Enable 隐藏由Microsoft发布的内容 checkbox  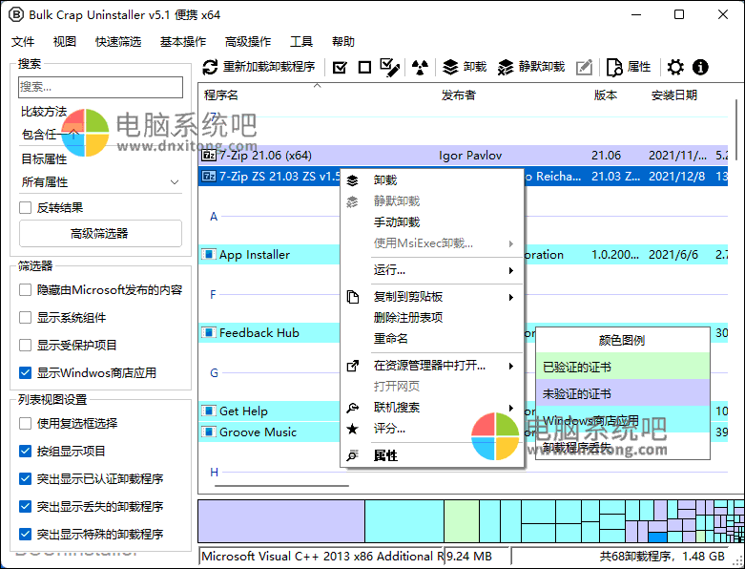pos(26,289)
